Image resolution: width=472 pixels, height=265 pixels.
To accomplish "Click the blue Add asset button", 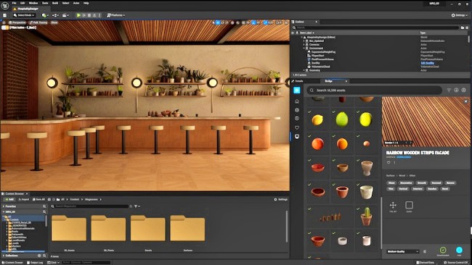I will (x=460, y=250).
